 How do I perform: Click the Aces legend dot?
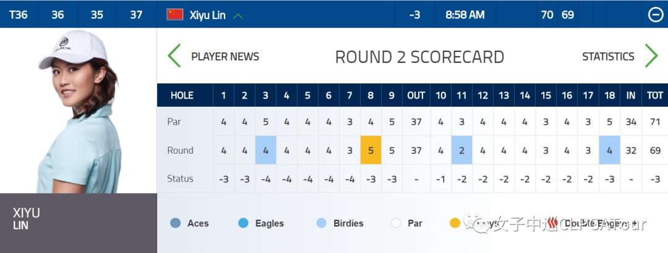click(x=175, y=223)
